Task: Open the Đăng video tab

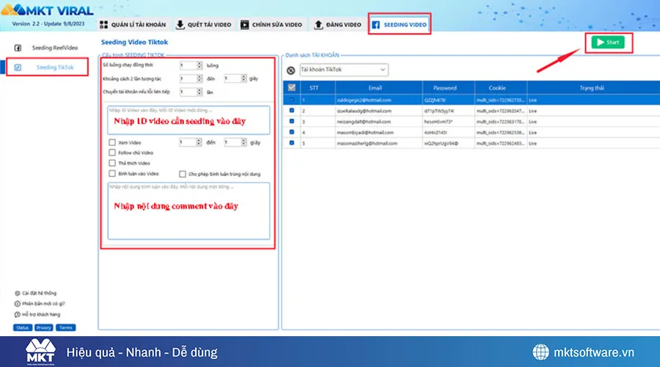Action: click(338, 24)
